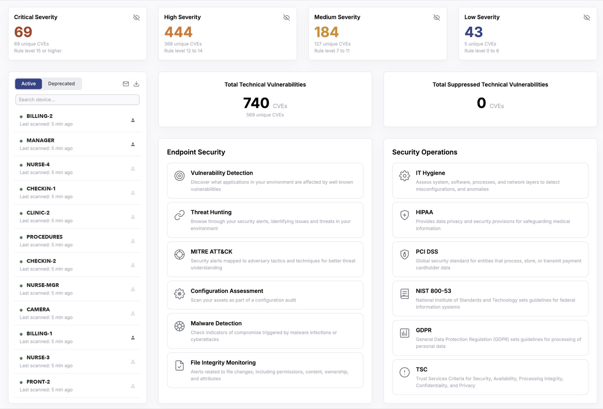This screenshot has height=409, width=603.
Task: Click the email report envelope icon
Action: pos(126,84)
